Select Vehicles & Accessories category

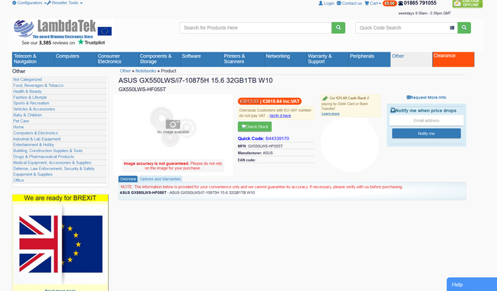(34, 109)
